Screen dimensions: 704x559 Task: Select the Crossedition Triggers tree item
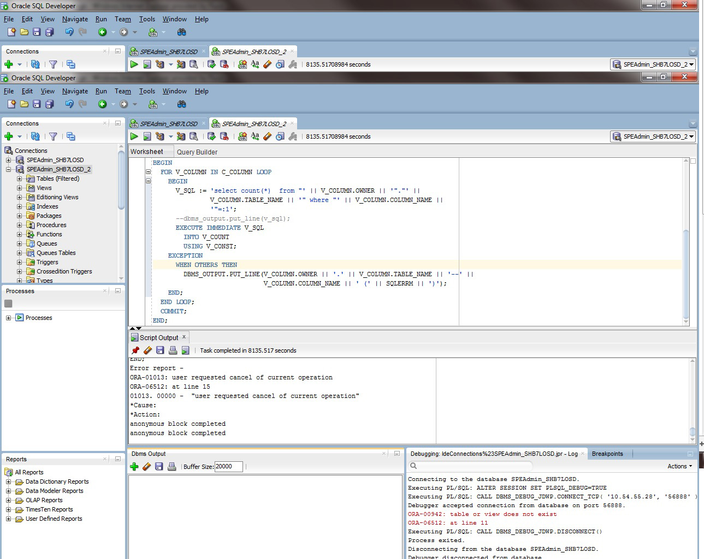pos(64,271)
